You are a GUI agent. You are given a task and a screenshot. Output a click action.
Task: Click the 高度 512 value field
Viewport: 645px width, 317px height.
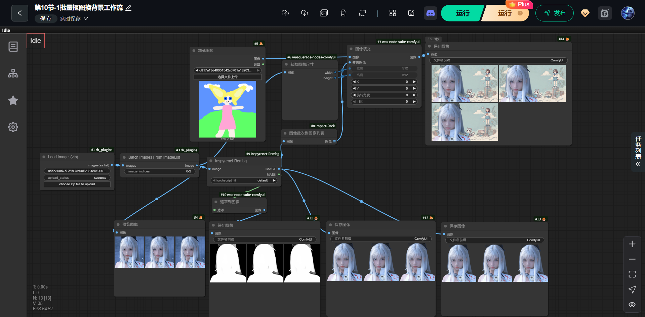pos(384,75)
